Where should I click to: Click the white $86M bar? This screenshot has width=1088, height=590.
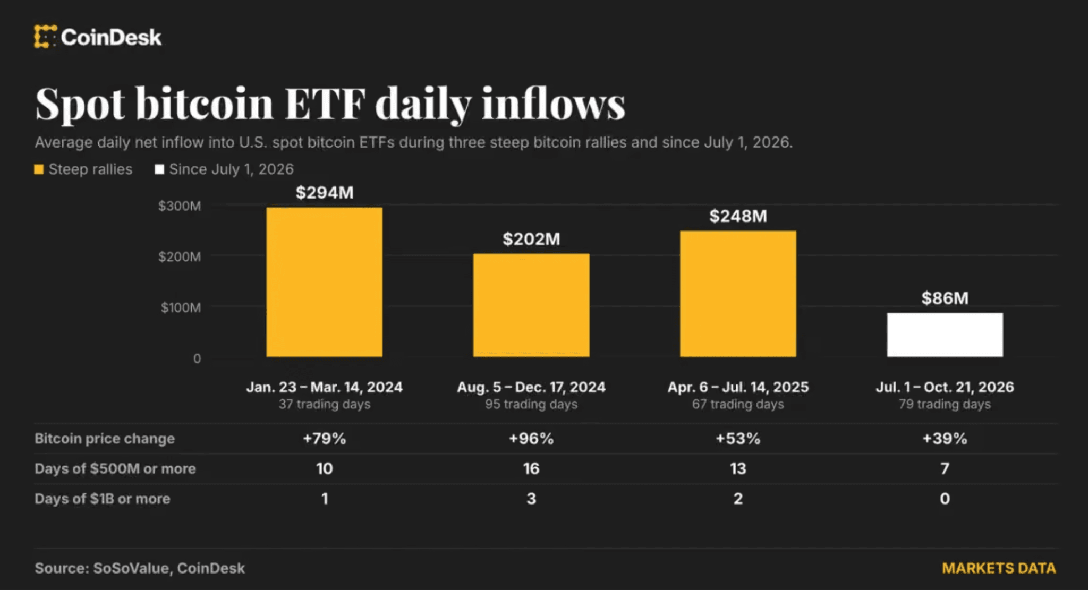(945, 335)
